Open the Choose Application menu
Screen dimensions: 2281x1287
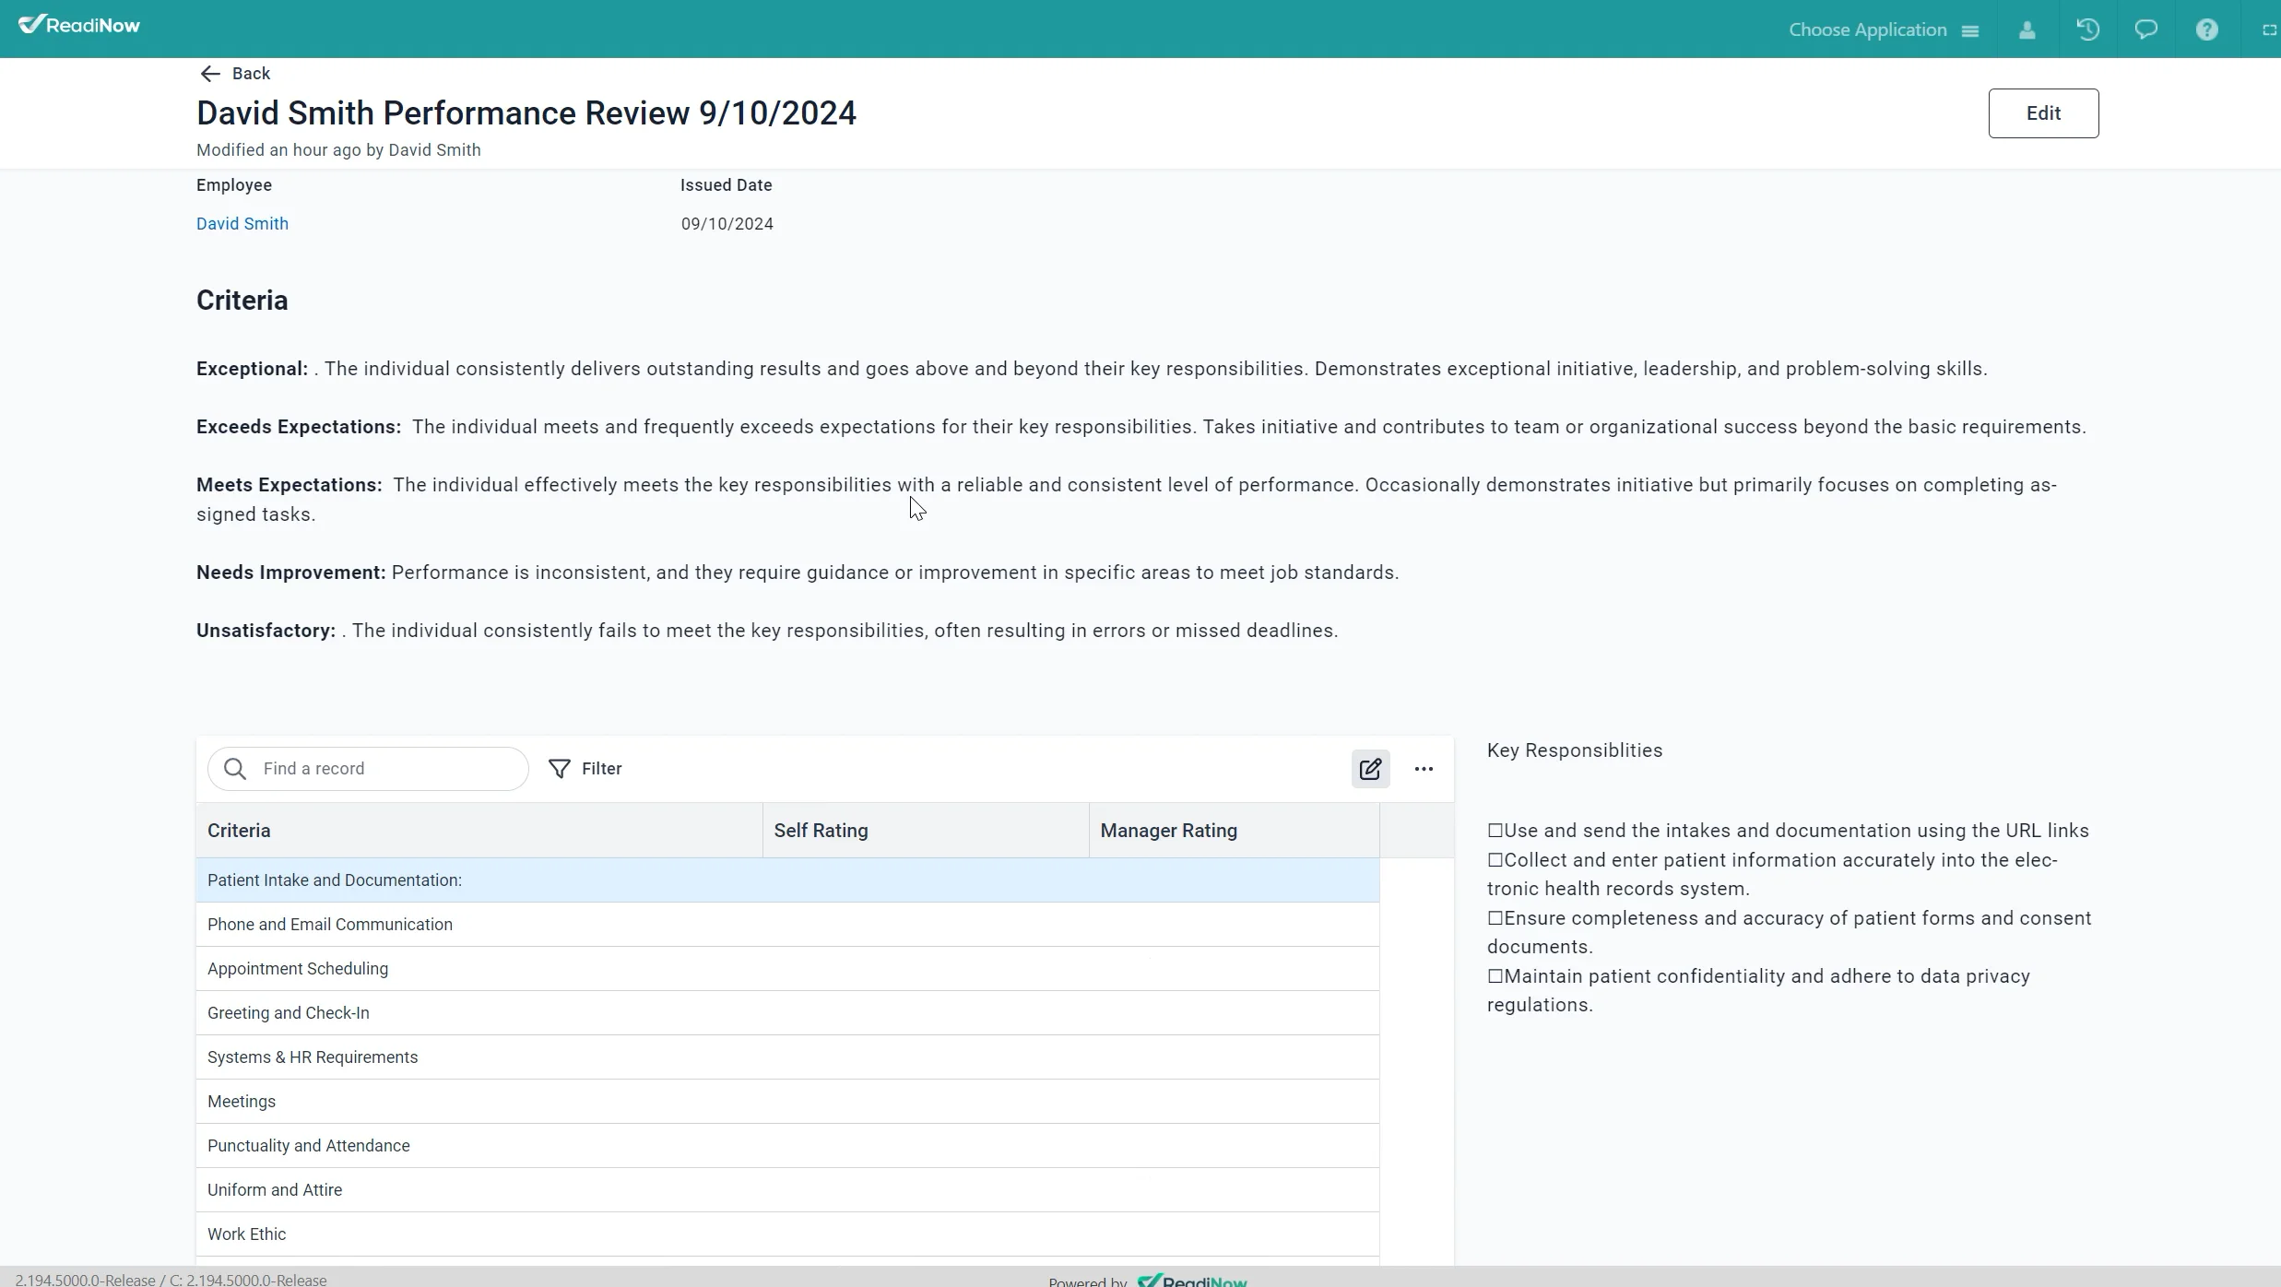(x=1884, y=30)
